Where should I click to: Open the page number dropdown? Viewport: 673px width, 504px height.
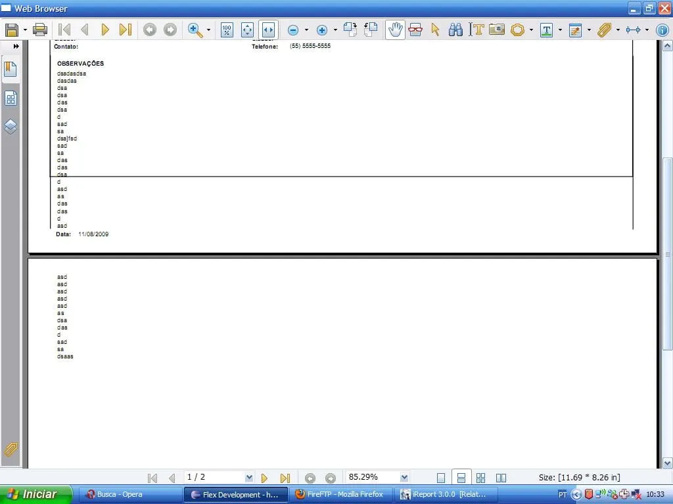(249, 478)
